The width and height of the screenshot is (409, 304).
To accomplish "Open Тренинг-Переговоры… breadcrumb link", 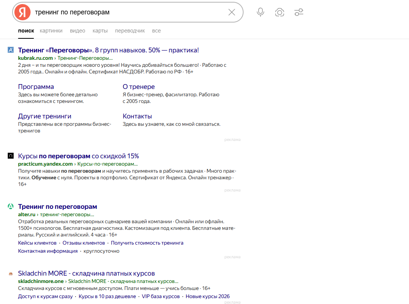I will [85, 58].
